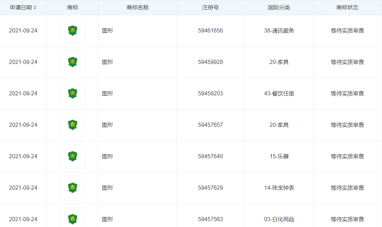The image size is (382, 227).
Task: Click the 国际分类 column header
Action: 279,8
